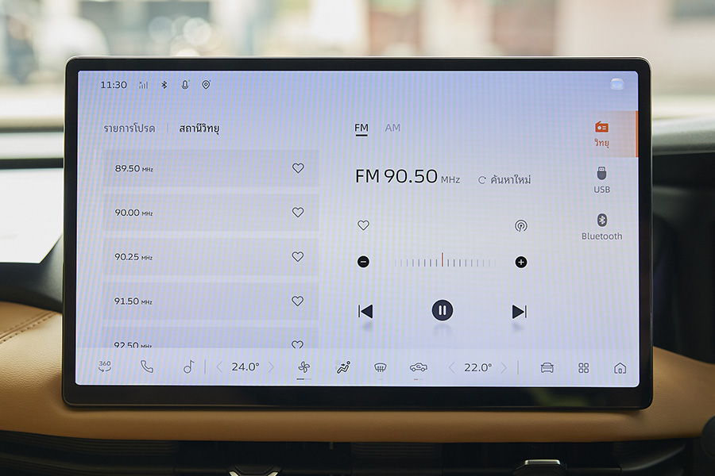Toggle favorite for current FM 90.50 station
This screenshot has width=715, height=476.
click(x=363, y=225)
